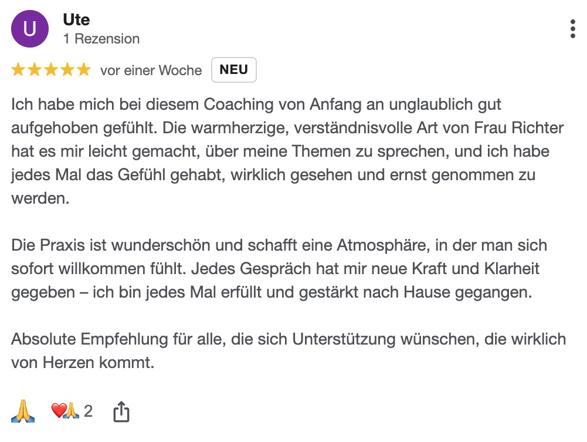Click the fourth yellow rating star
This screenshot has height=442, width=587.
point(67,70)
